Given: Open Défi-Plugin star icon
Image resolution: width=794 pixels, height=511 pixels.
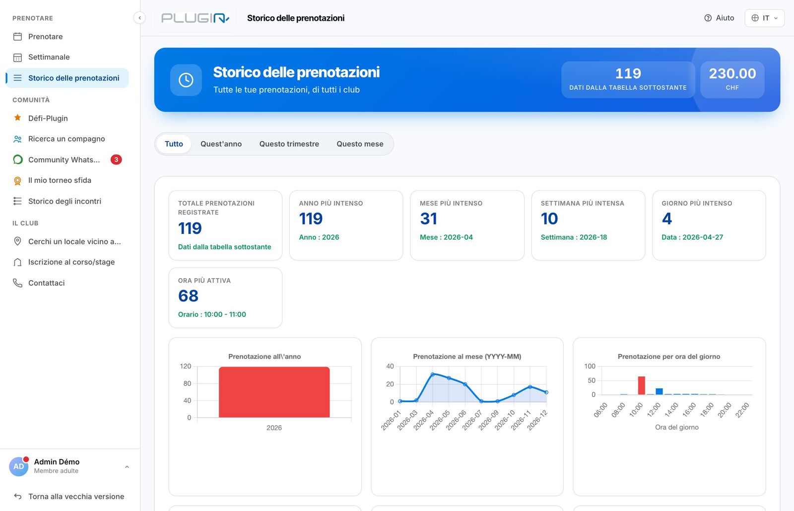Looking at the screenshot, I should tap(17, 118).
